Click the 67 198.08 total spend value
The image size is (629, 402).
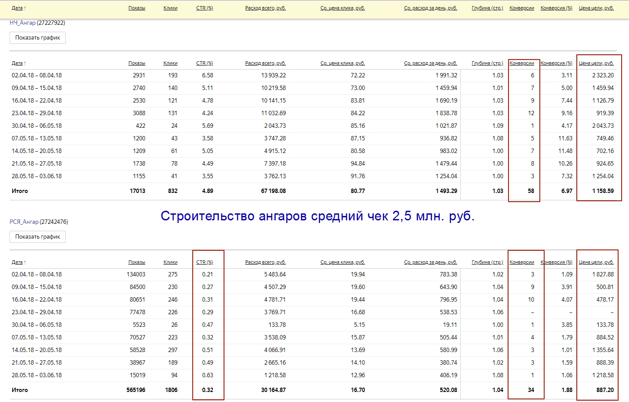pos(273,191)
